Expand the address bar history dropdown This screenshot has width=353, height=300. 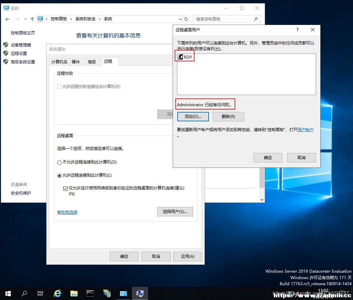(x=180, y=19)
